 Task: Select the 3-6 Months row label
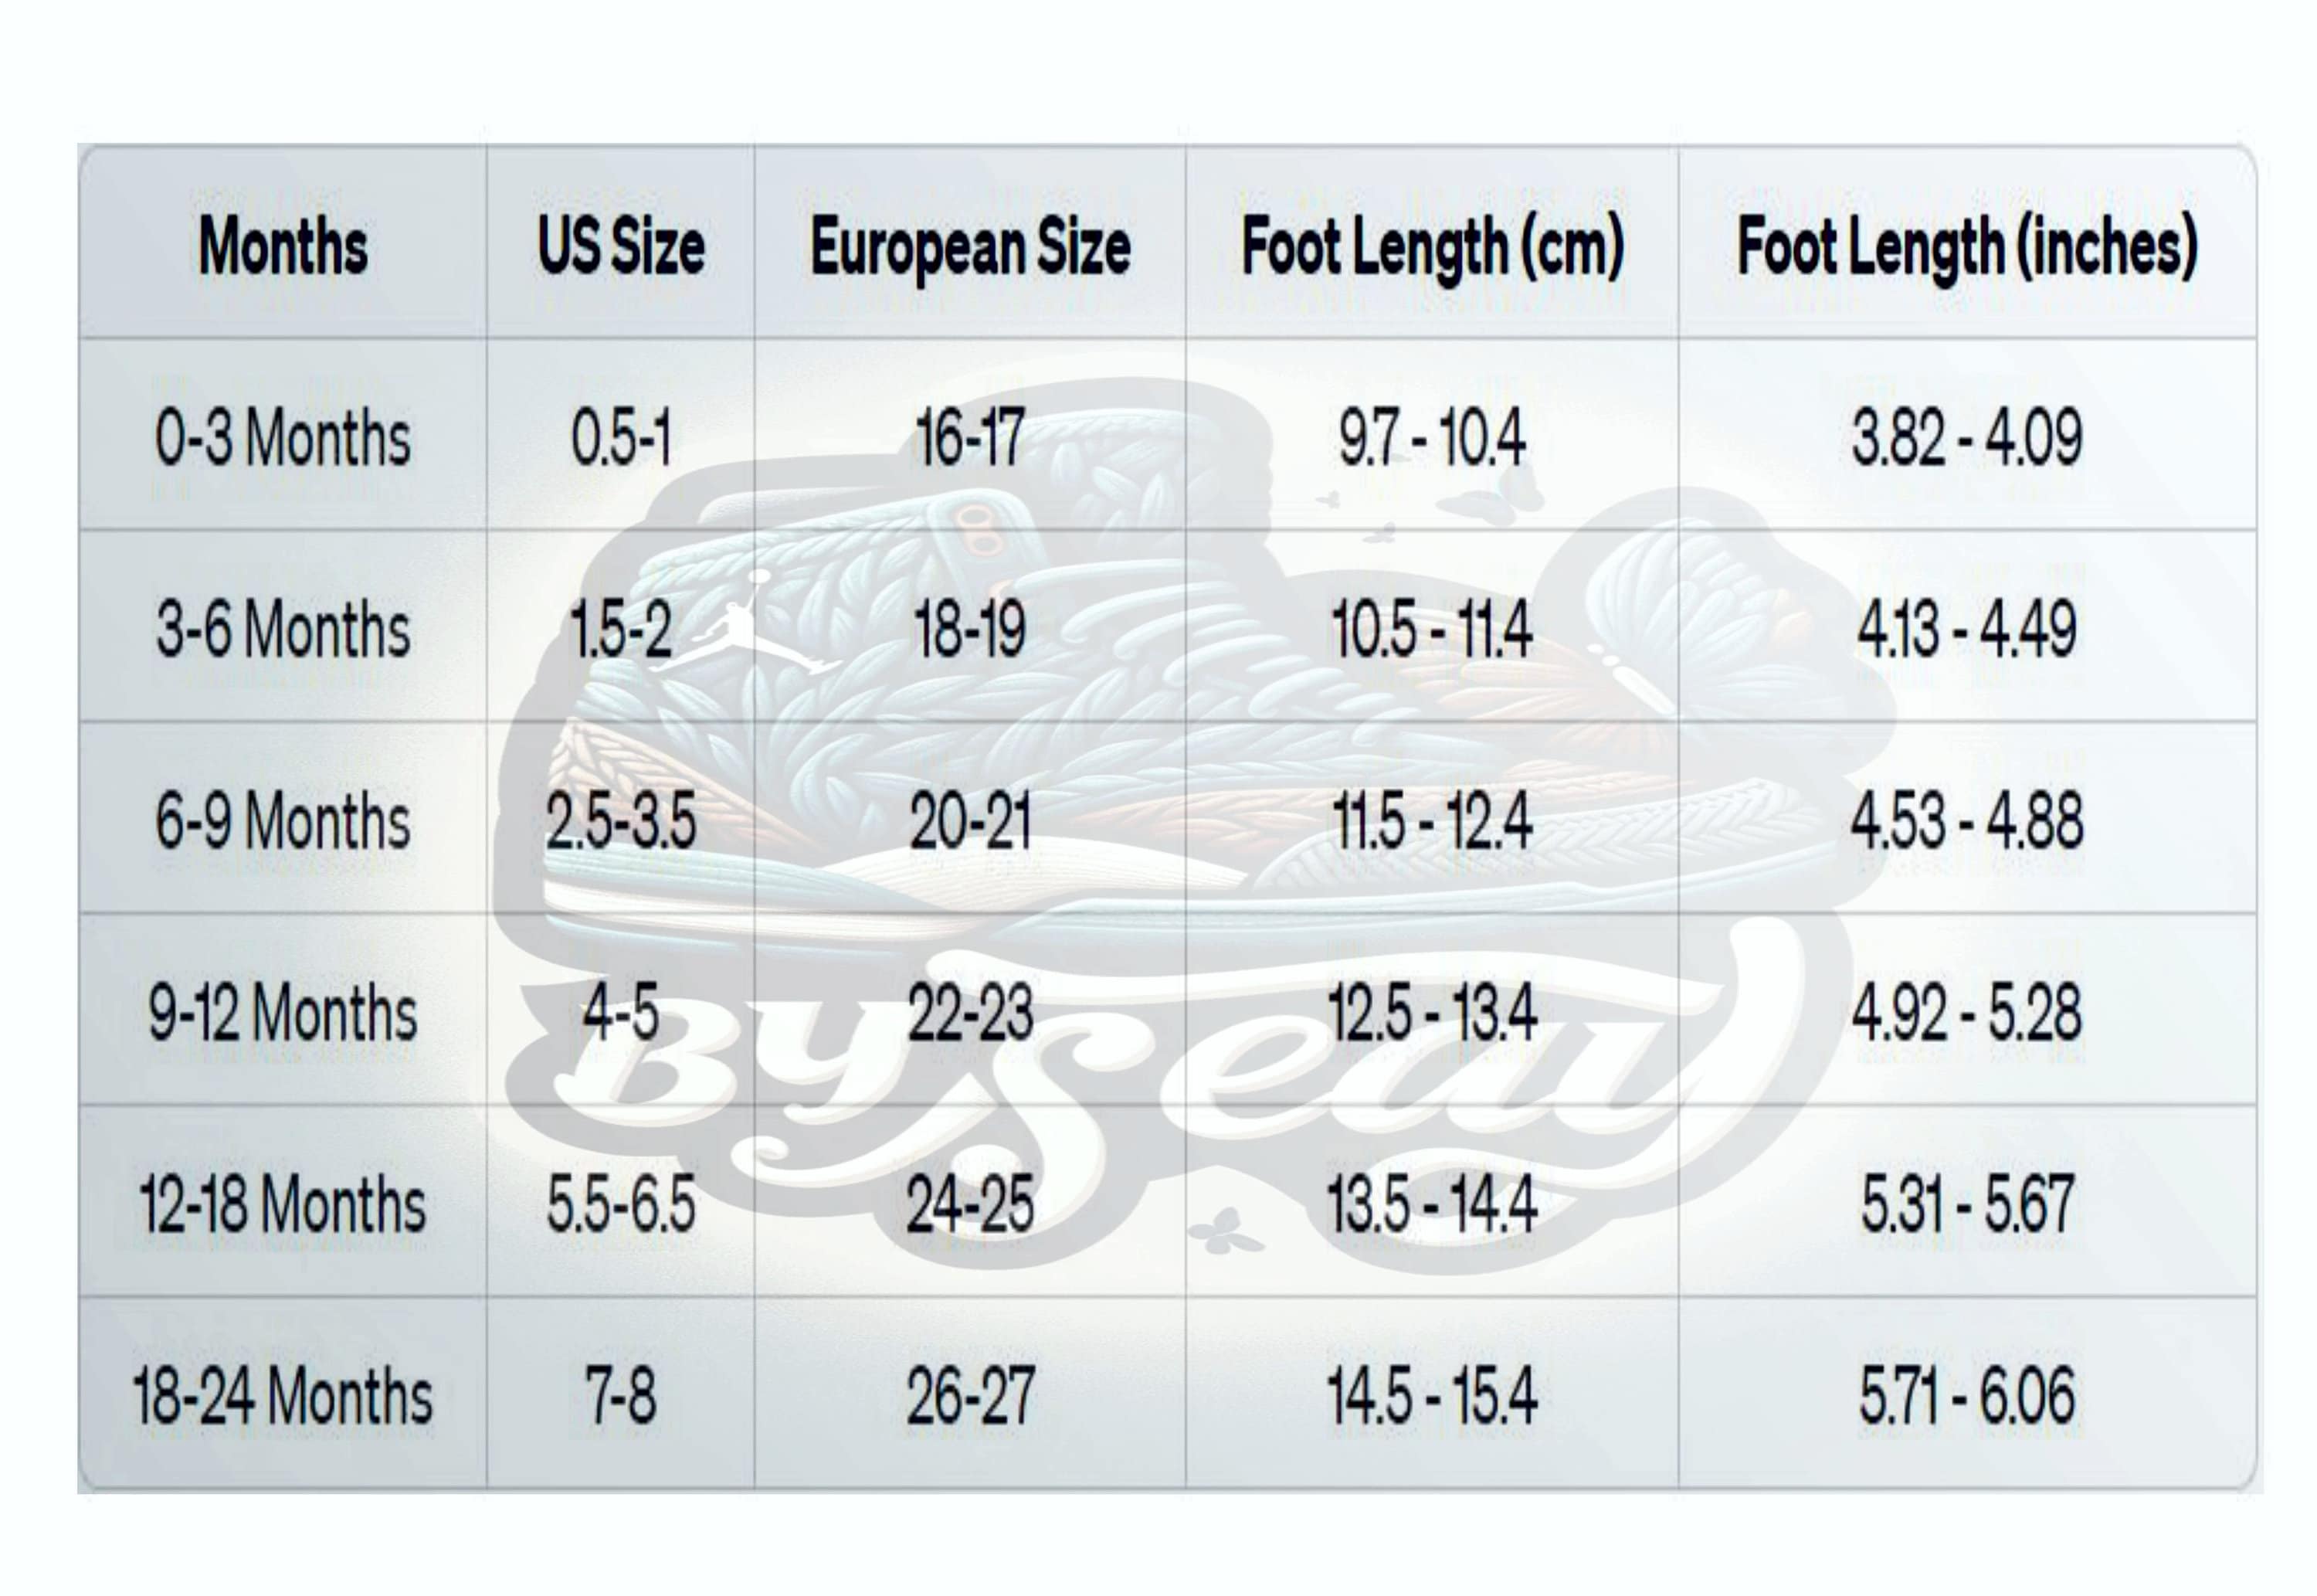coord(283,629)
